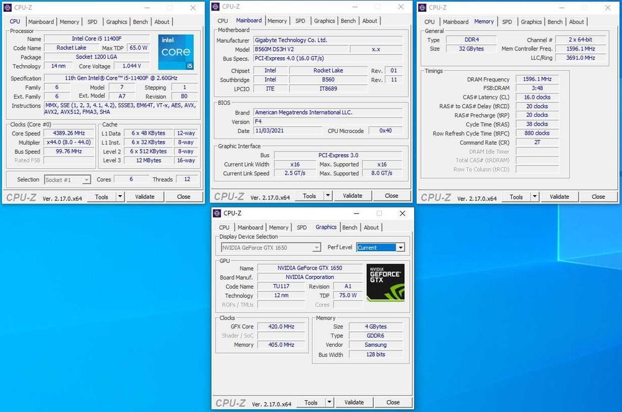Click the Intel Core i5 logo badge
The height and width of the screenshot is (412, 622).
176,52
